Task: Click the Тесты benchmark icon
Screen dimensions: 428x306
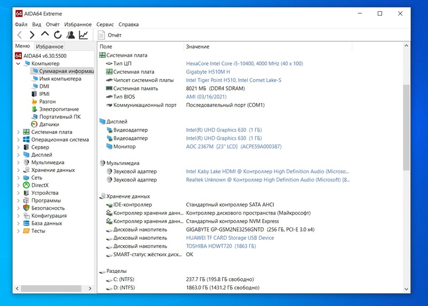Action: coord(26,231)
